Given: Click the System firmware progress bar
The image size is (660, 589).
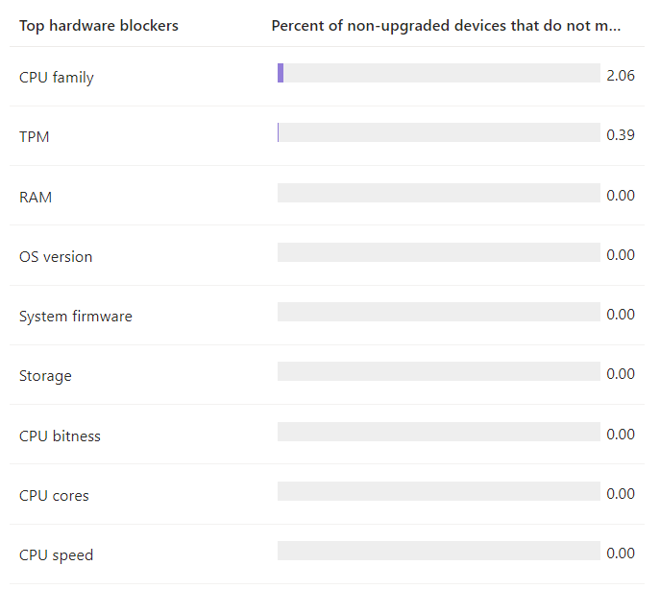Looking at the screenshot, I should [x=439, y=312].
